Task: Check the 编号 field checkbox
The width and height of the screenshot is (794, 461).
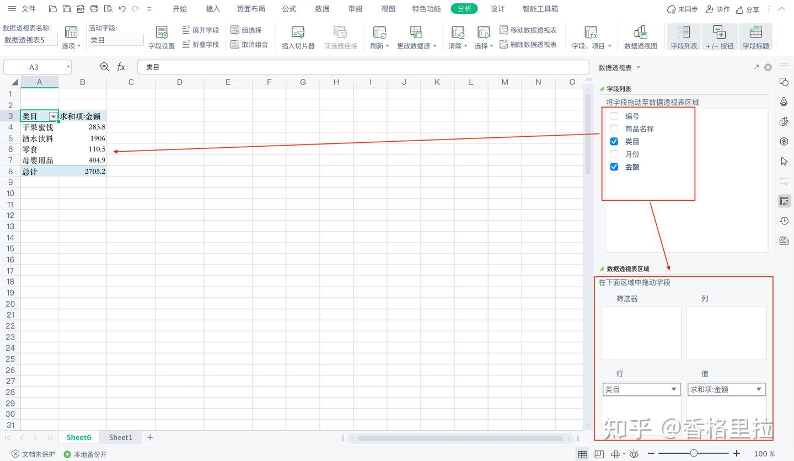Action: point(614,116)
